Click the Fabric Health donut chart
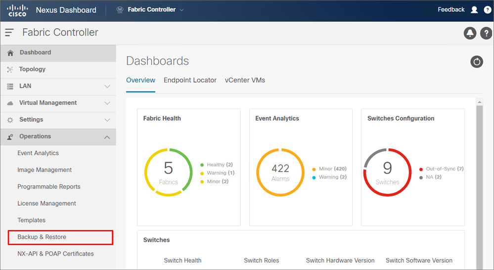Viewport: 494px width, 270px height. pyautogui.click(x=169, y=172)
